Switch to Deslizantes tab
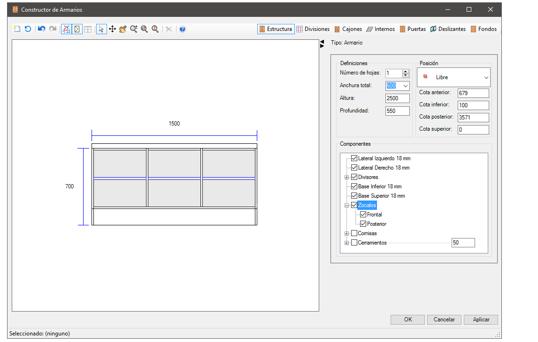The image size is (538, 342). tap(448, 29)
